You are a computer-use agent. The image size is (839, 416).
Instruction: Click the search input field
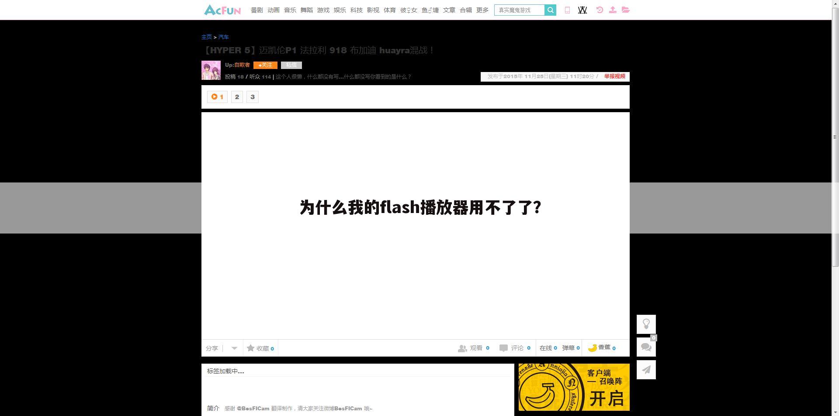[520, 10]
